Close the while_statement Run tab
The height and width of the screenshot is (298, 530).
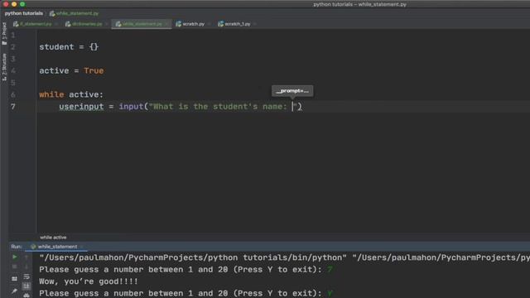tap(81, 247)
